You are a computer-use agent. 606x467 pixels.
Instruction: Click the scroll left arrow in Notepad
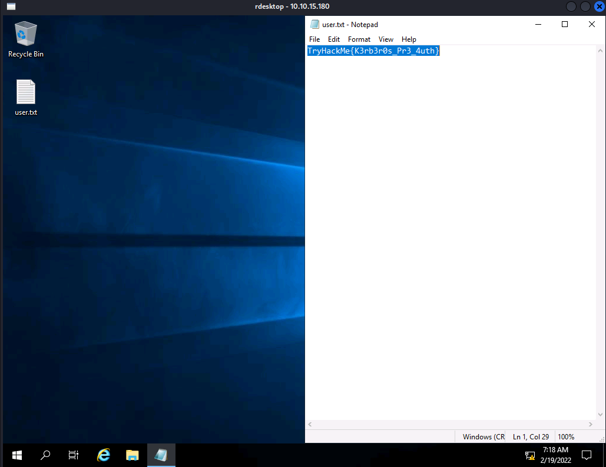point(310,424)
